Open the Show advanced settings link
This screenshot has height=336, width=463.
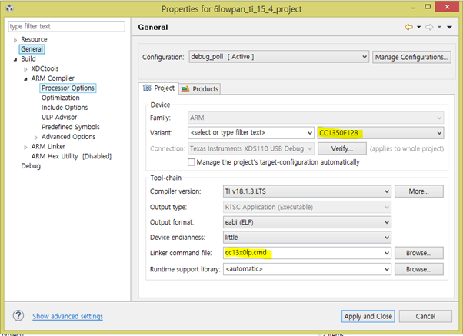click(x=67, y=316)
